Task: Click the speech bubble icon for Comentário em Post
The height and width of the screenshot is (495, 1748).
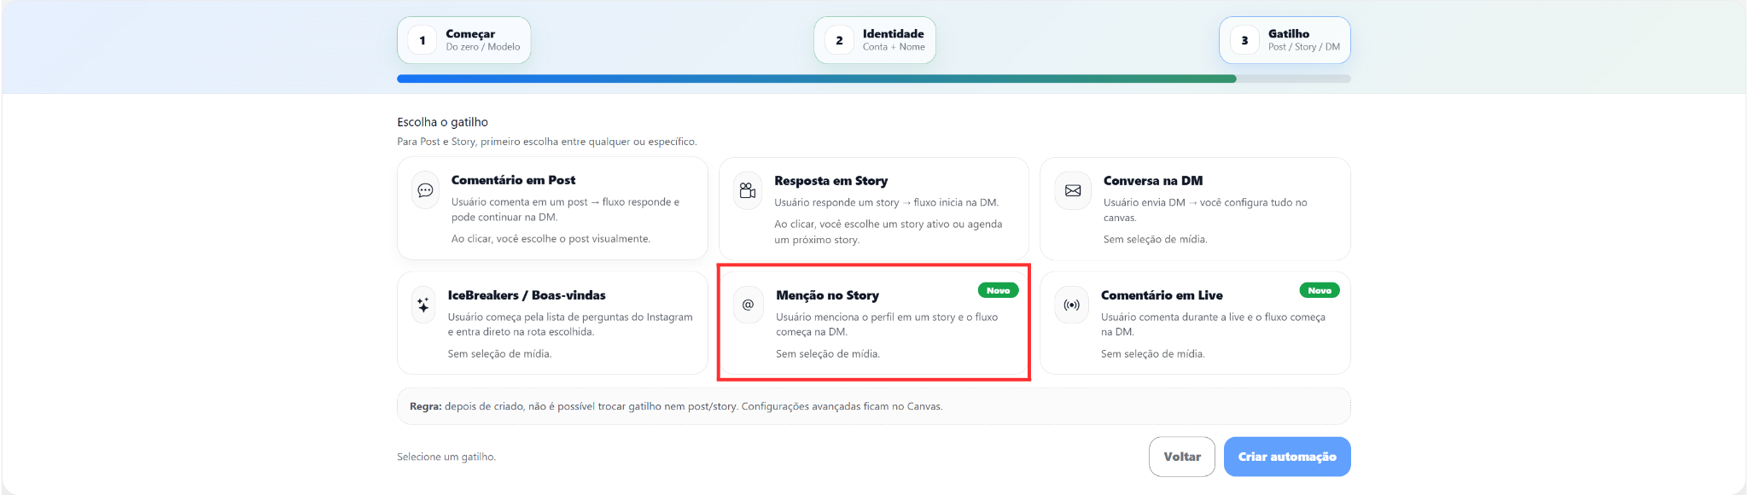Action: pyautogui.click(x=425, y=190)
